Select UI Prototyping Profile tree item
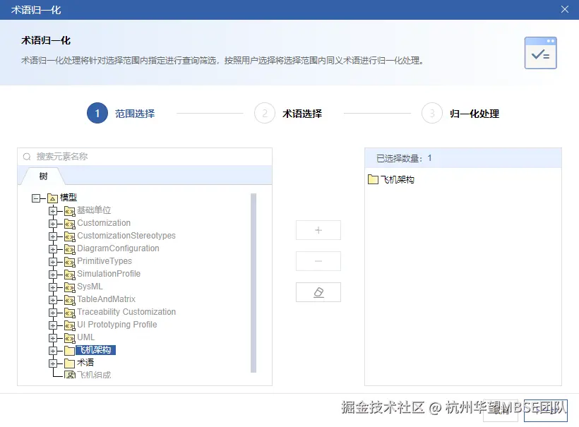The width and height of the screenshot is (579, 427). [x=117, y=325]
